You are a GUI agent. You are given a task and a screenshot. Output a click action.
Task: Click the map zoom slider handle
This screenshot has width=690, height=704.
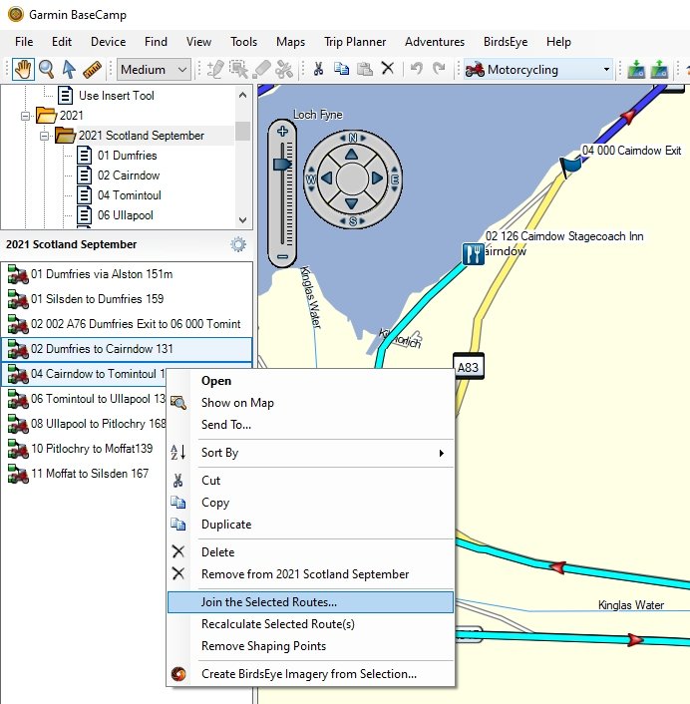282,164
